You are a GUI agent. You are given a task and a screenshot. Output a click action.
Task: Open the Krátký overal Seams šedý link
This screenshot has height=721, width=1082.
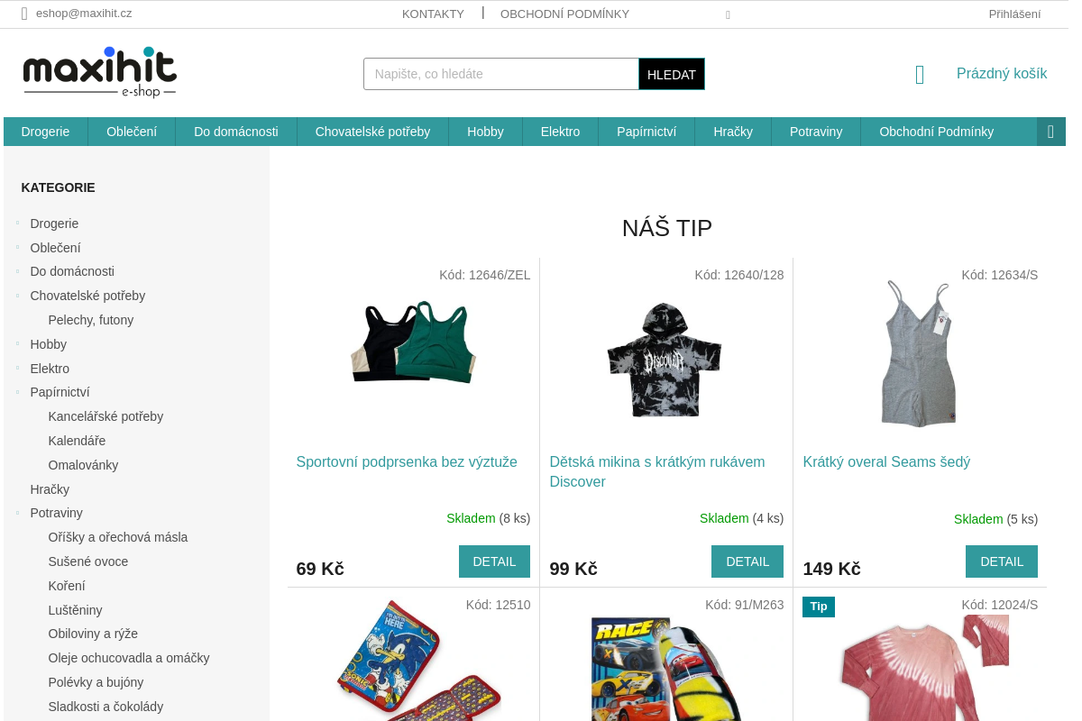click(886, 461)
